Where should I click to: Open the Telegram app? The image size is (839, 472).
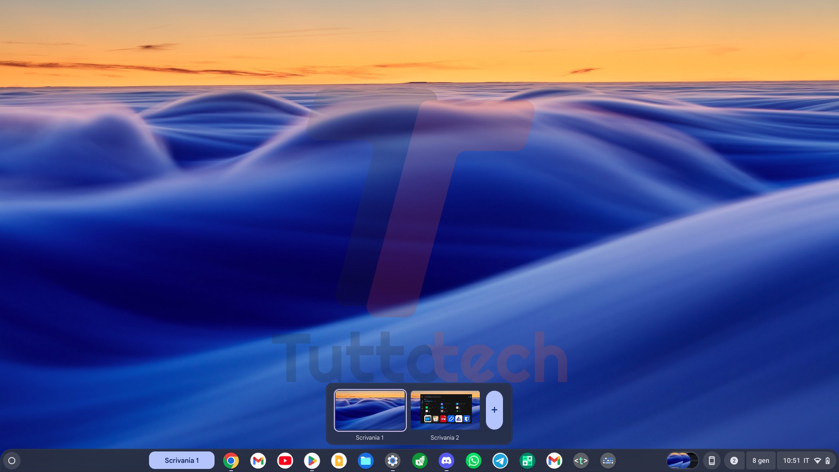pyautogui.click(x=500, y=461)
